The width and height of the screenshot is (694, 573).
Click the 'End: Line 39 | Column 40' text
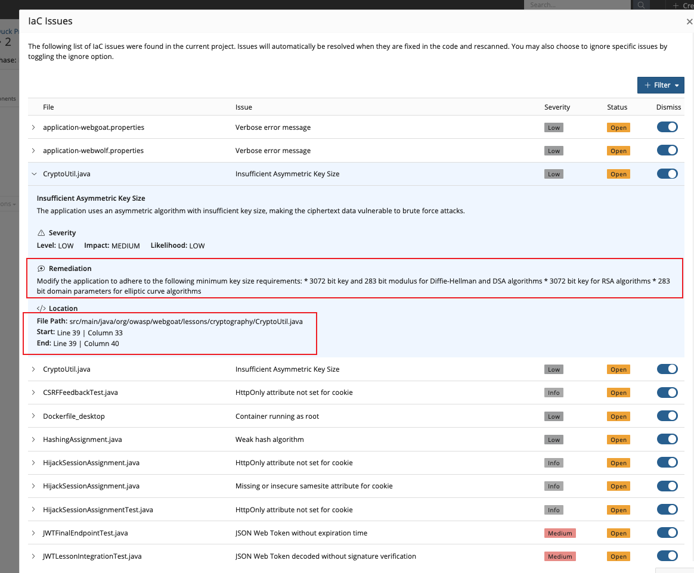pos(78,344)
